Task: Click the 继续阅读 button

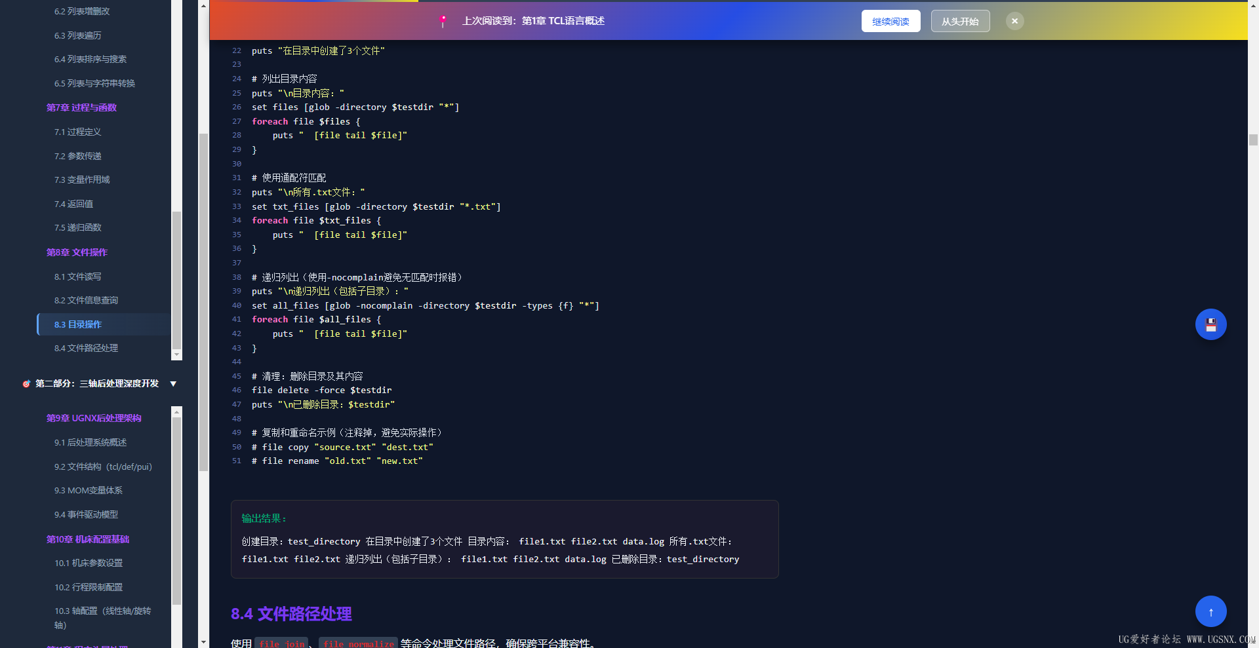Action: click(890, 21)
